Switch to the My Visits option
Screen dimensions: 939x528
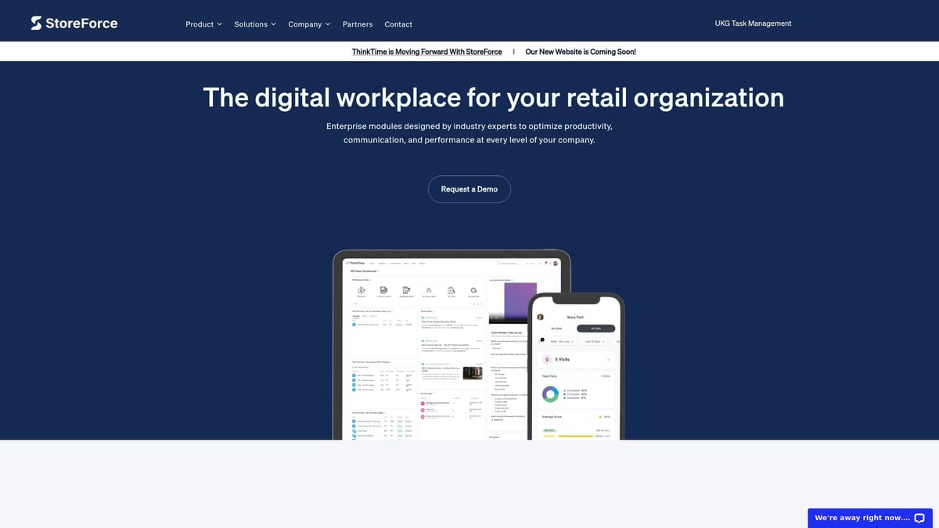point(557,328)
